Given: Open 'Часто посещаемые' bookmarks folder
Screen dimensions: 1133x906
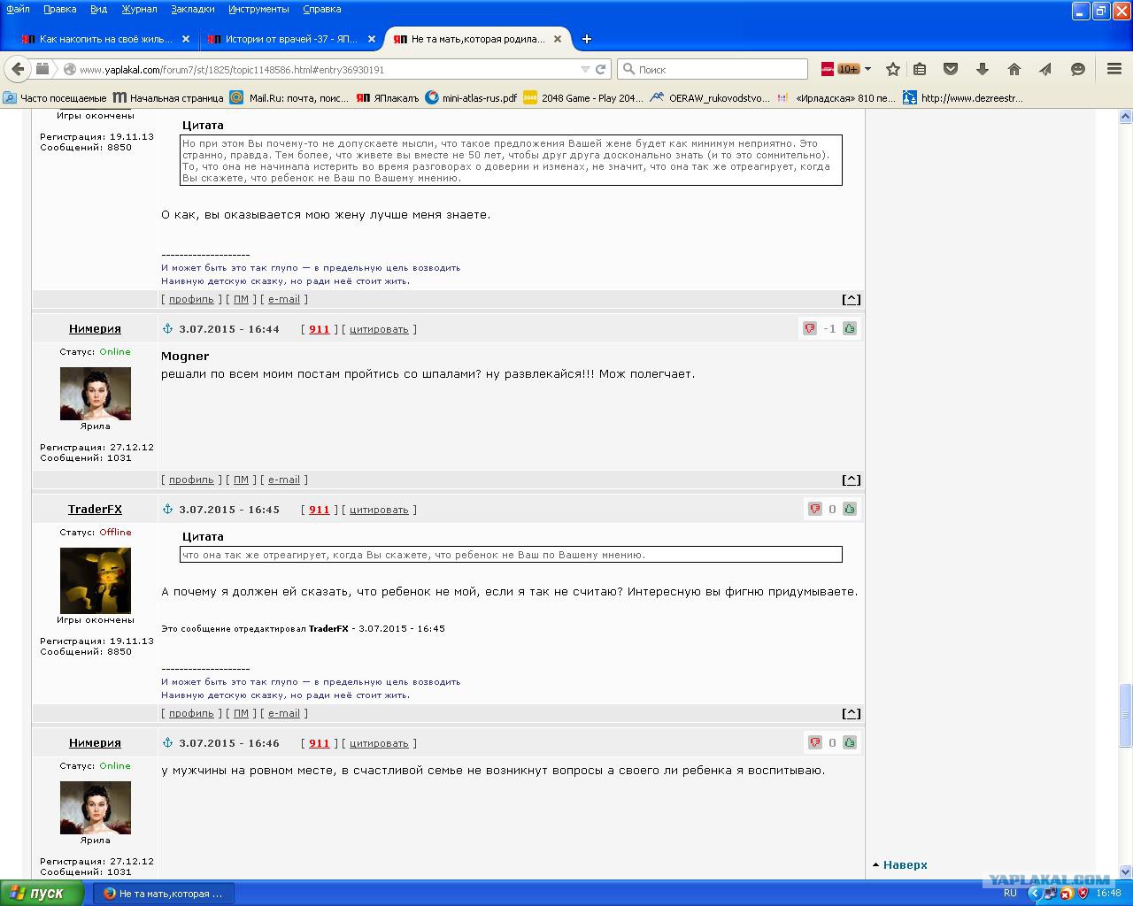Looking at the screenshot, I should [55, 98].
